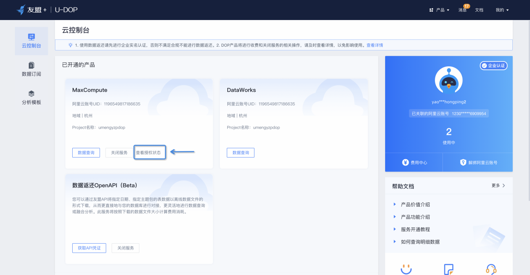Image resolution: width=530 pixels, height=275 pixels.
Task: Click the 云控制台 page heading
Action: tap(76, 30)
